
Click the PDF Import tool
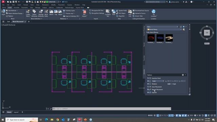pyautogui.click(x=84, y=13)
